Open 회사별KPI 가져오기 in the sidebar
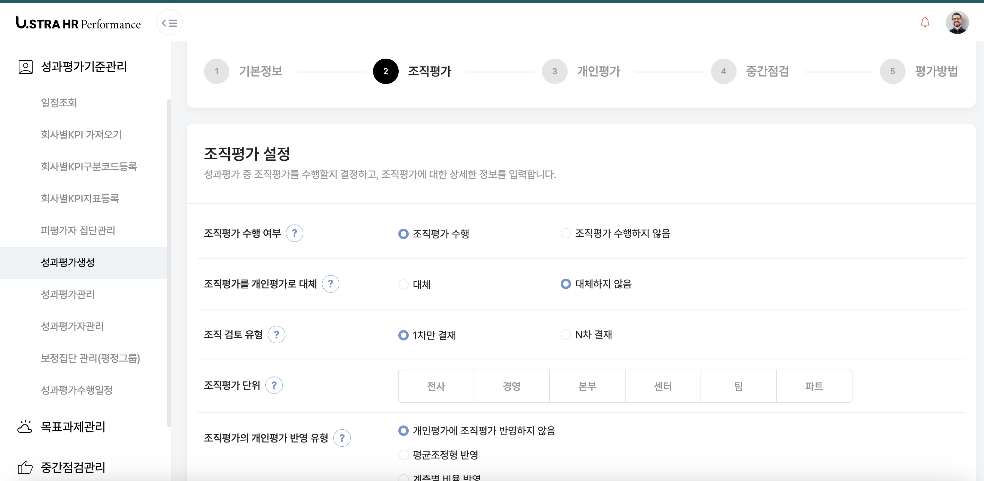984x481 pixels. tap(81, 135)
